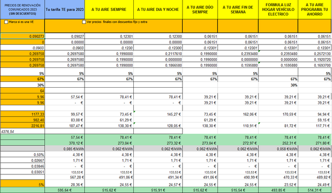Screen dimensions: 332x193
Task: Click the orange cell containing 982,40
Action: coord(22,120)
